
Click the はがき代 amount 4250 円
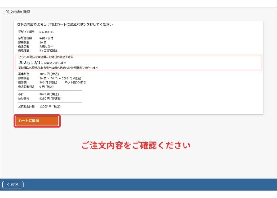pyautogui.click(x=50, y=98)
